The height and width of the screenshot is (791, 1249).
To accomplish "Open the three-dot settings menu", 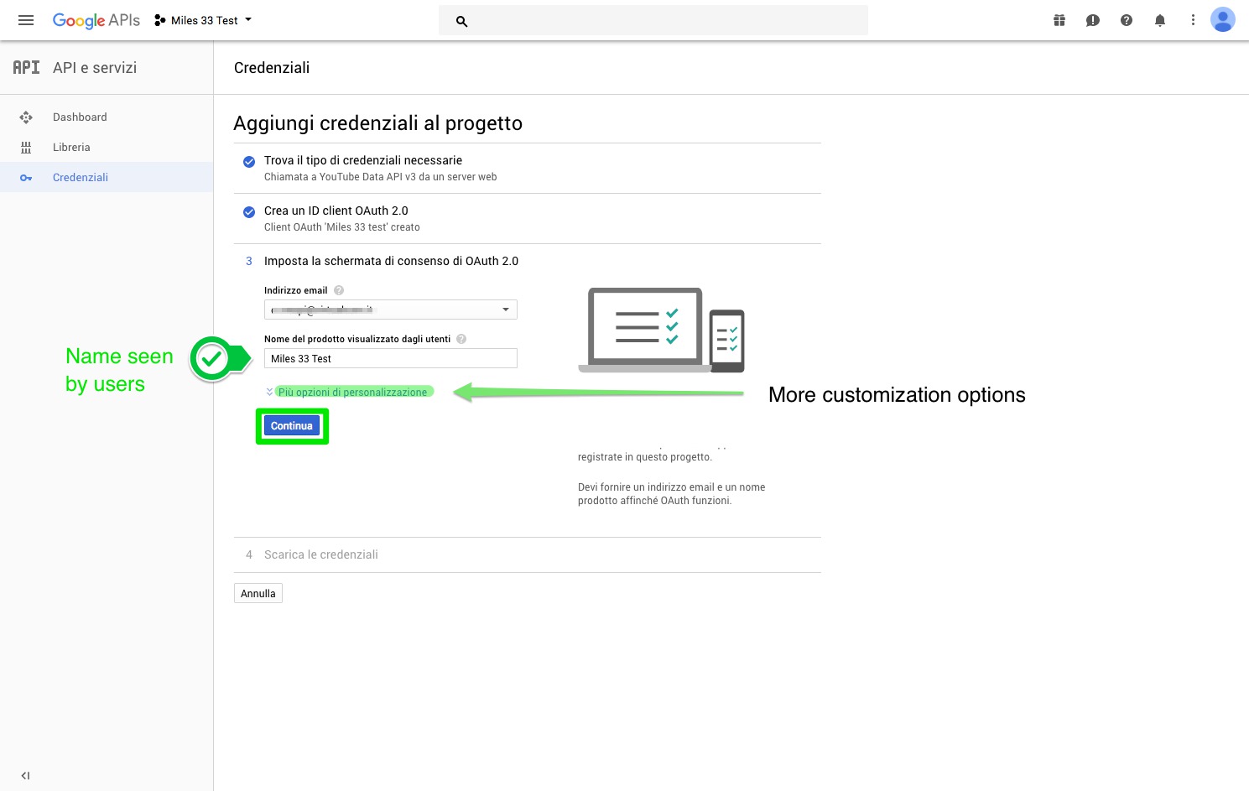I will (x=1193, y=20).
